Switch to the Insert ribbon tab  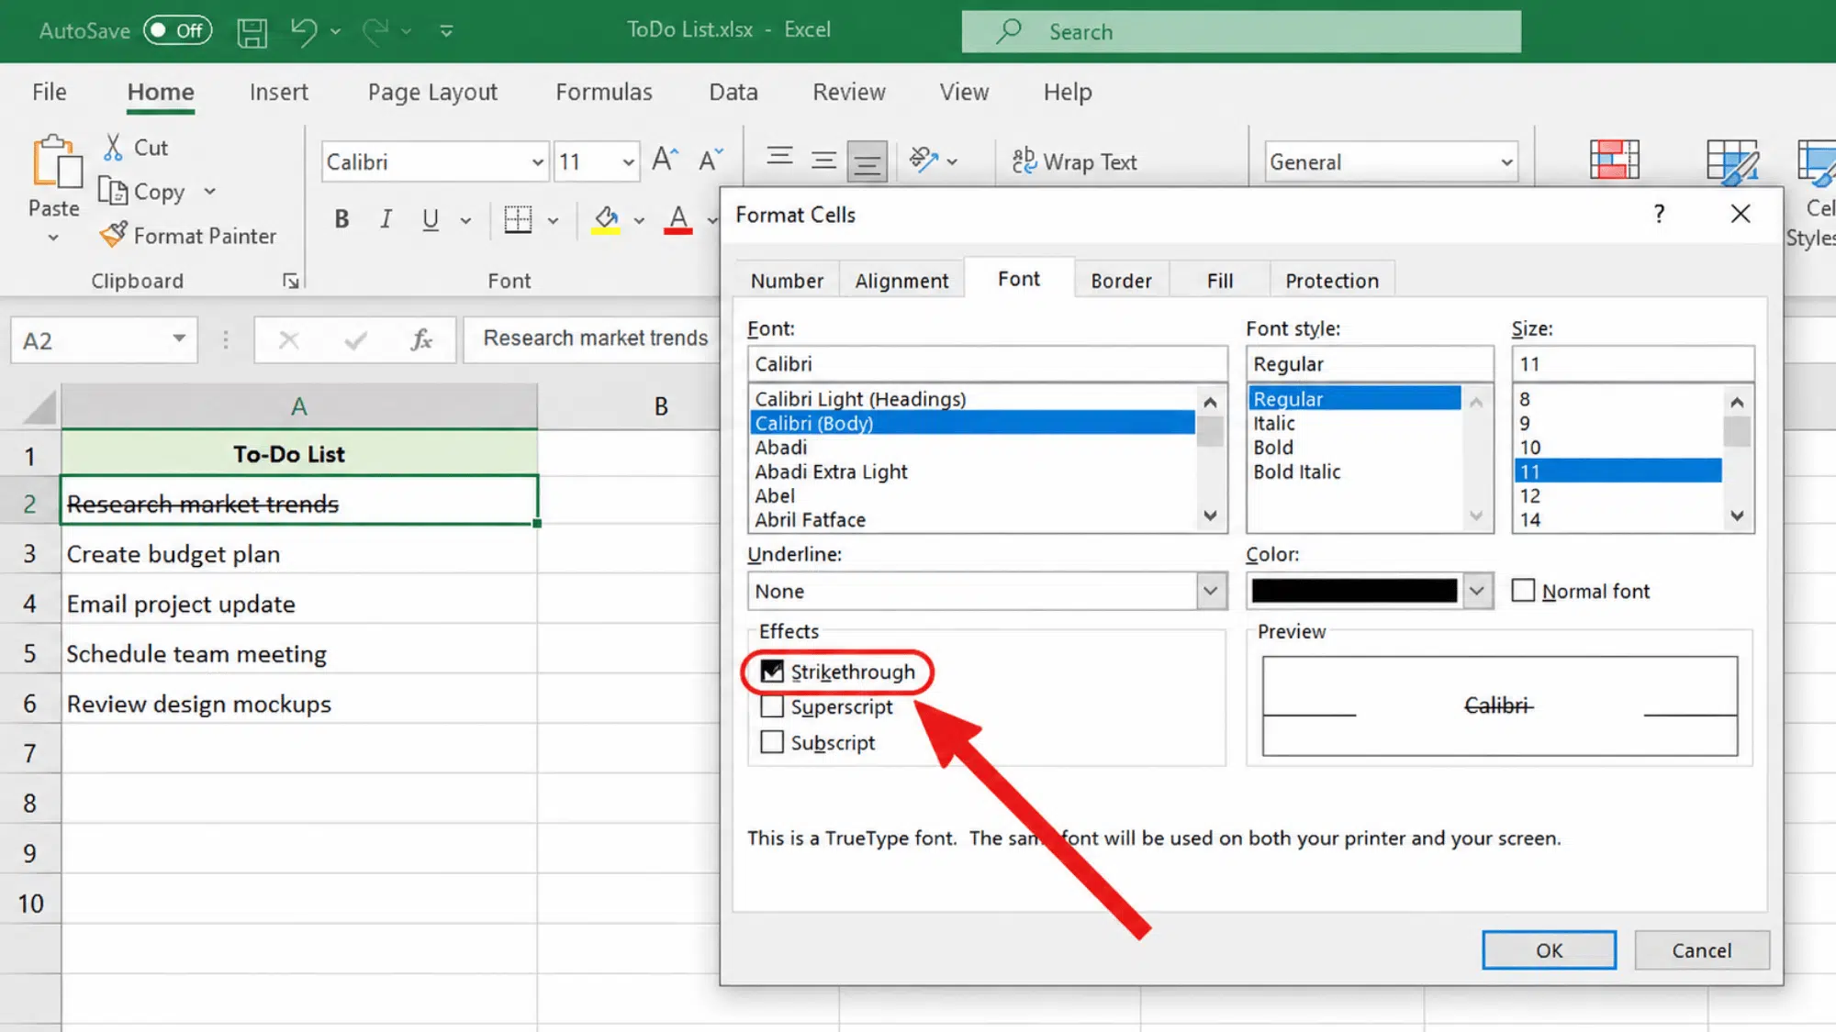pos(279,92)
